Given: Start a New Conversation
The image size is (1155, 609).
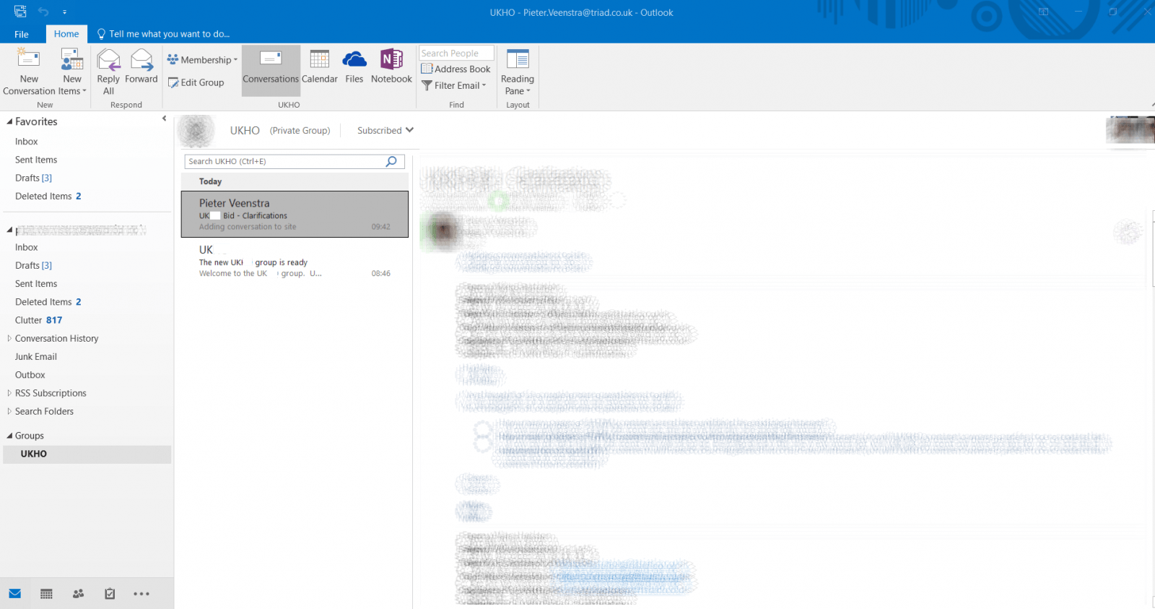Looking at the screenshot, I should (29, 71).
